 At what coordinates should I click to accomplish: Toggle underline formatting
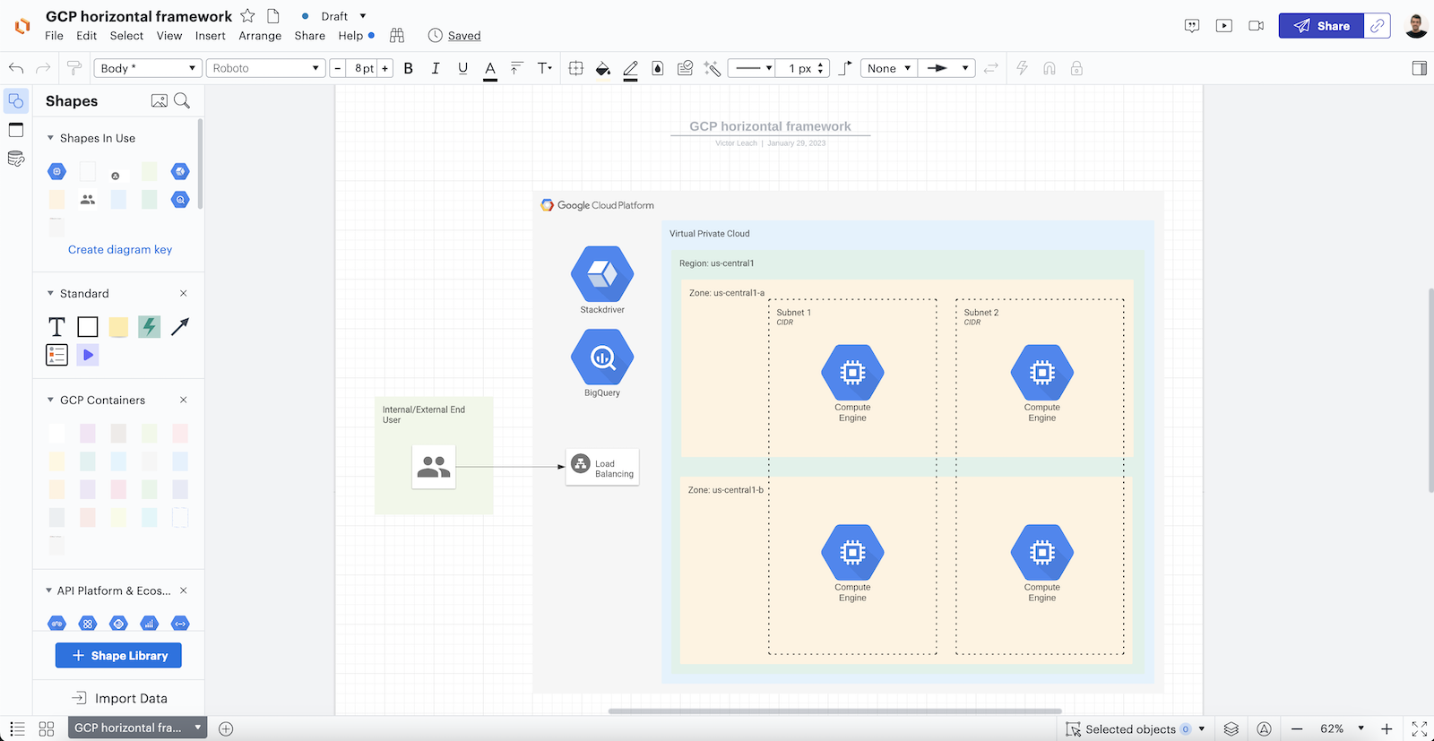point(462,68)
